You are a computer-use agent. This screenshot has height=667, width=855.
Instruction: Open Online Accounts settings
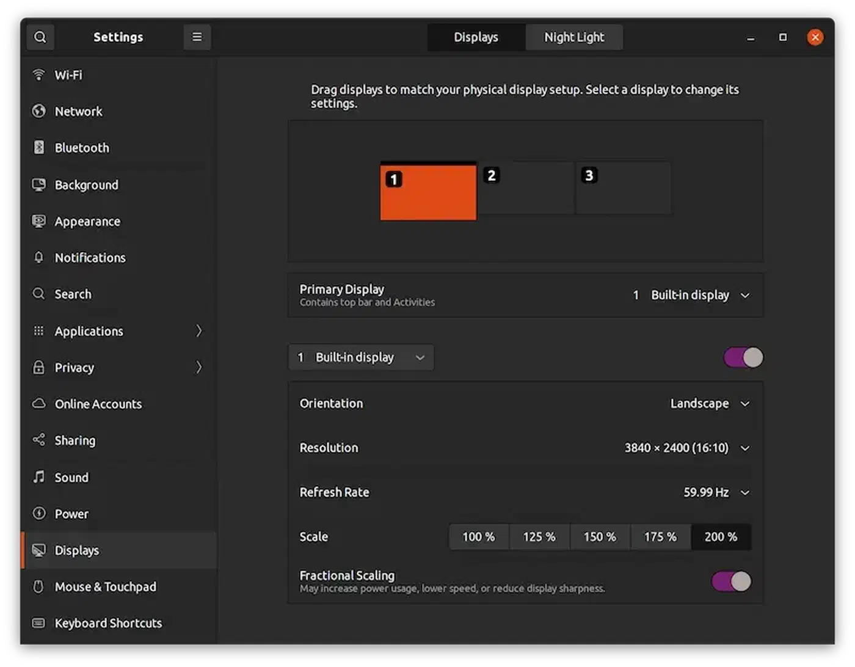[119, 404]
